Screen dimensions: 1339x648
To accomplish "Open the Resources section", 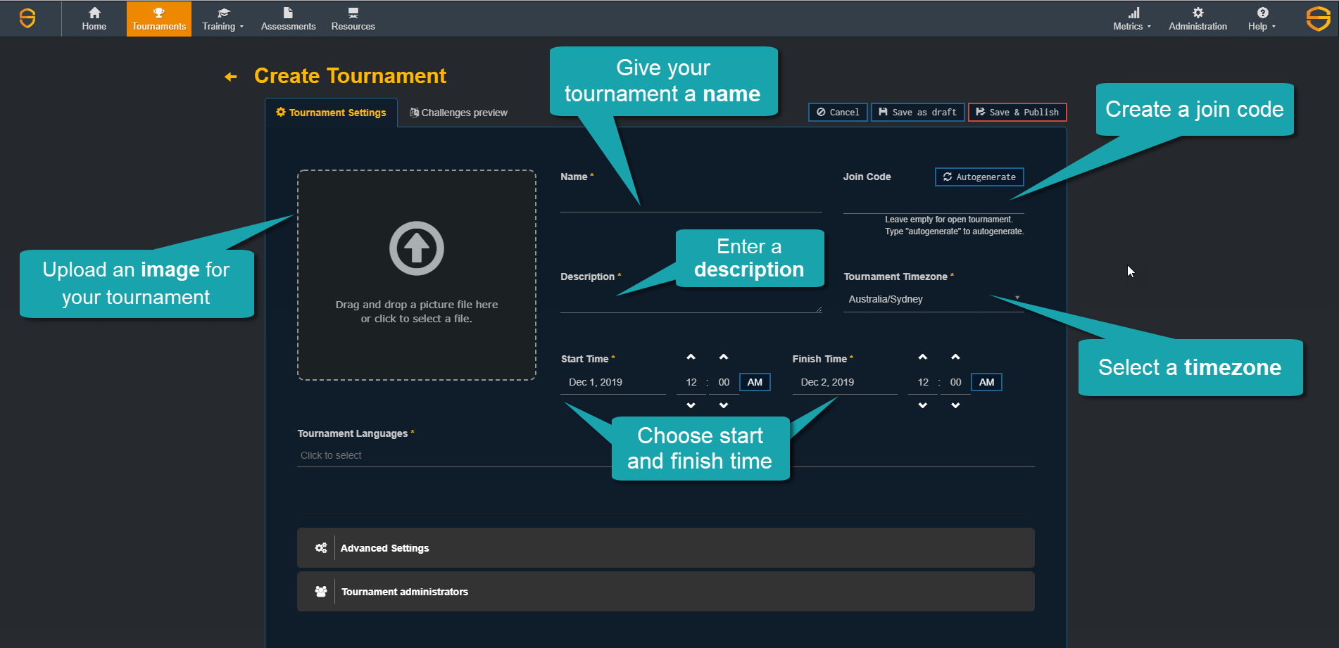I will (353, 18).
